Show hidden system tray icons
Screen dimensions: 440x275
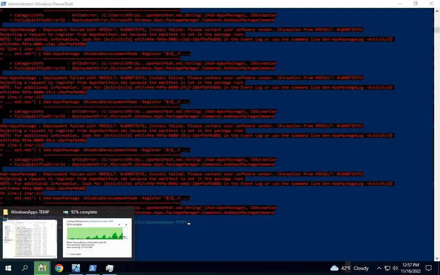(x=379, y=268)
